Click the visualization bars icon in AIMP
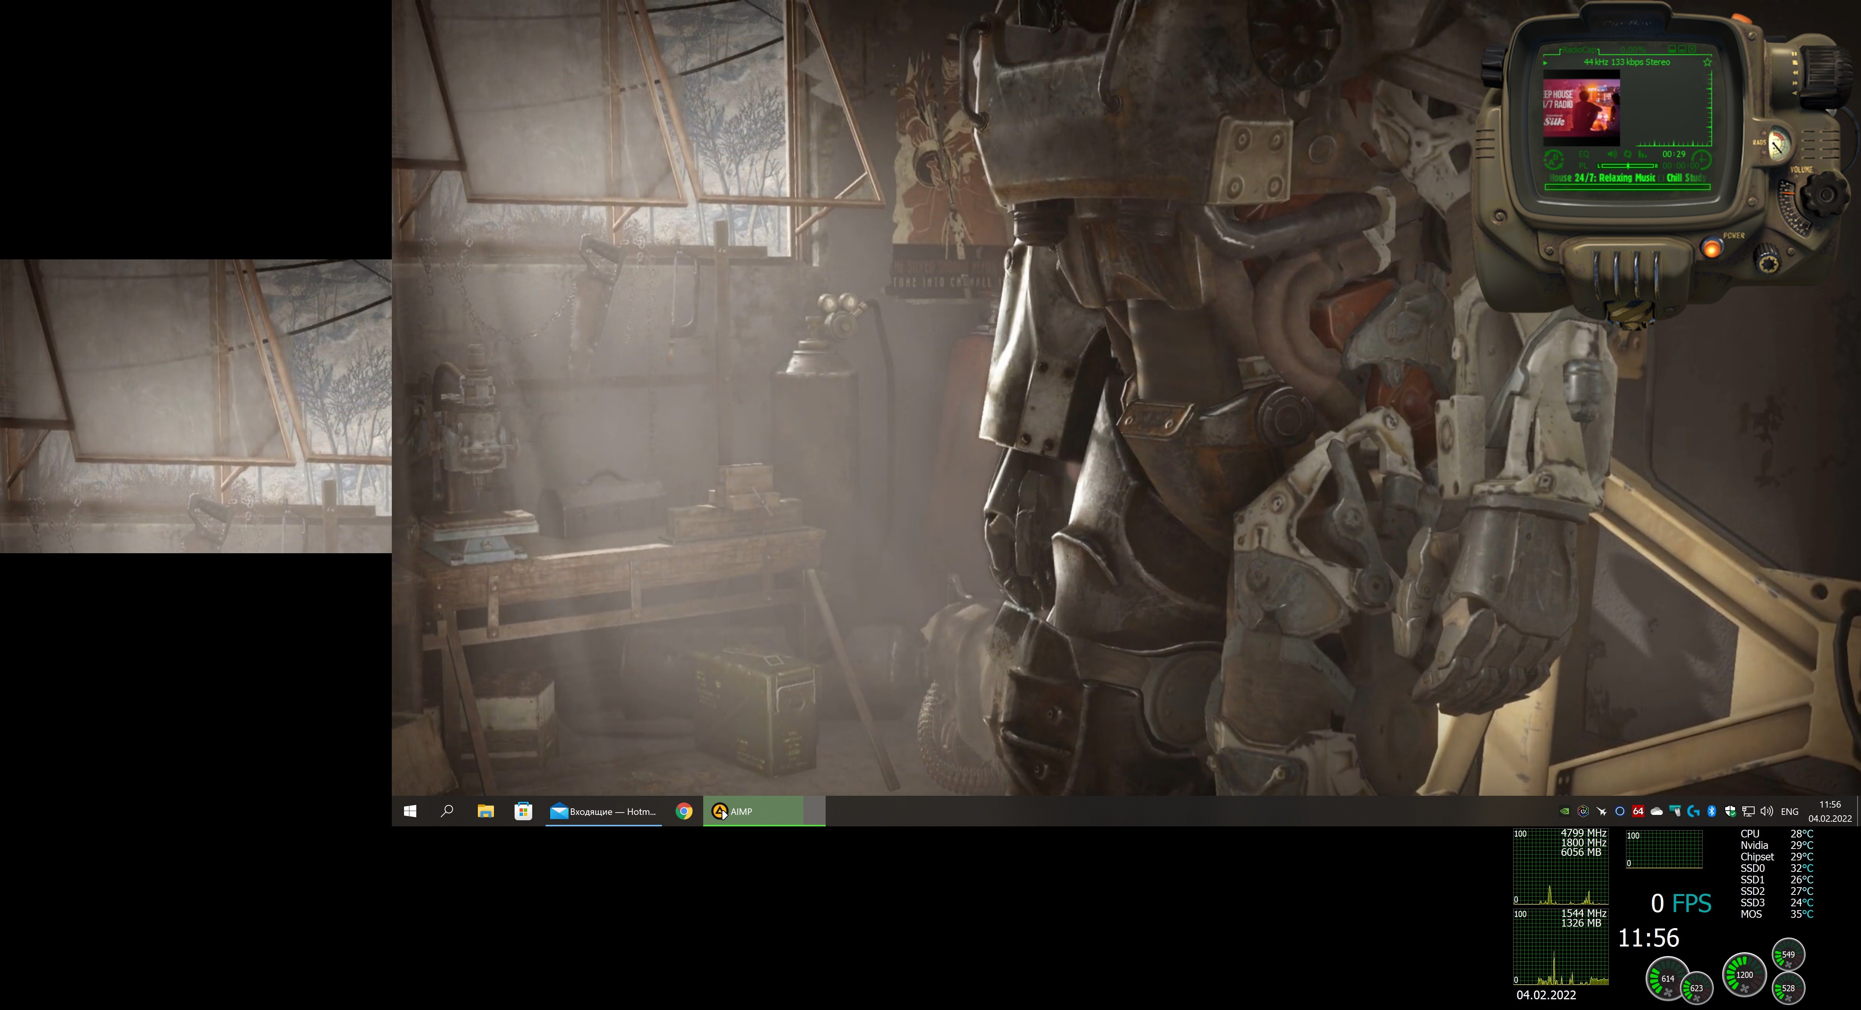1861x1010 pixels. point(1643,155)
